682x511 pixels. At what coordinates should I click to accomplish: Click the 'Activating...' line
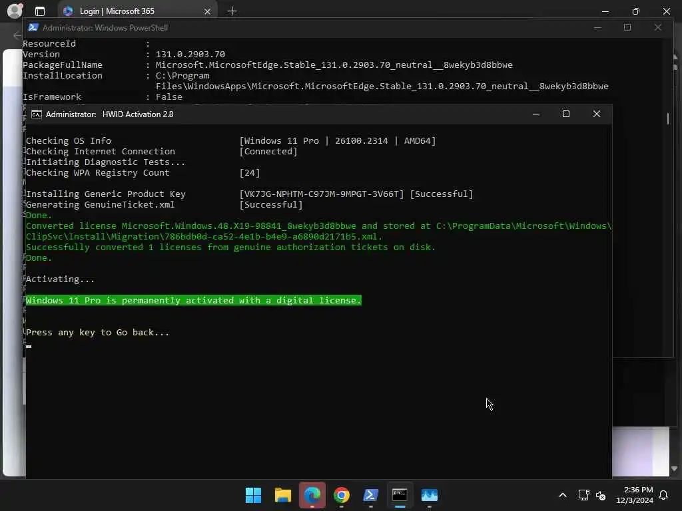coord(60,279)
